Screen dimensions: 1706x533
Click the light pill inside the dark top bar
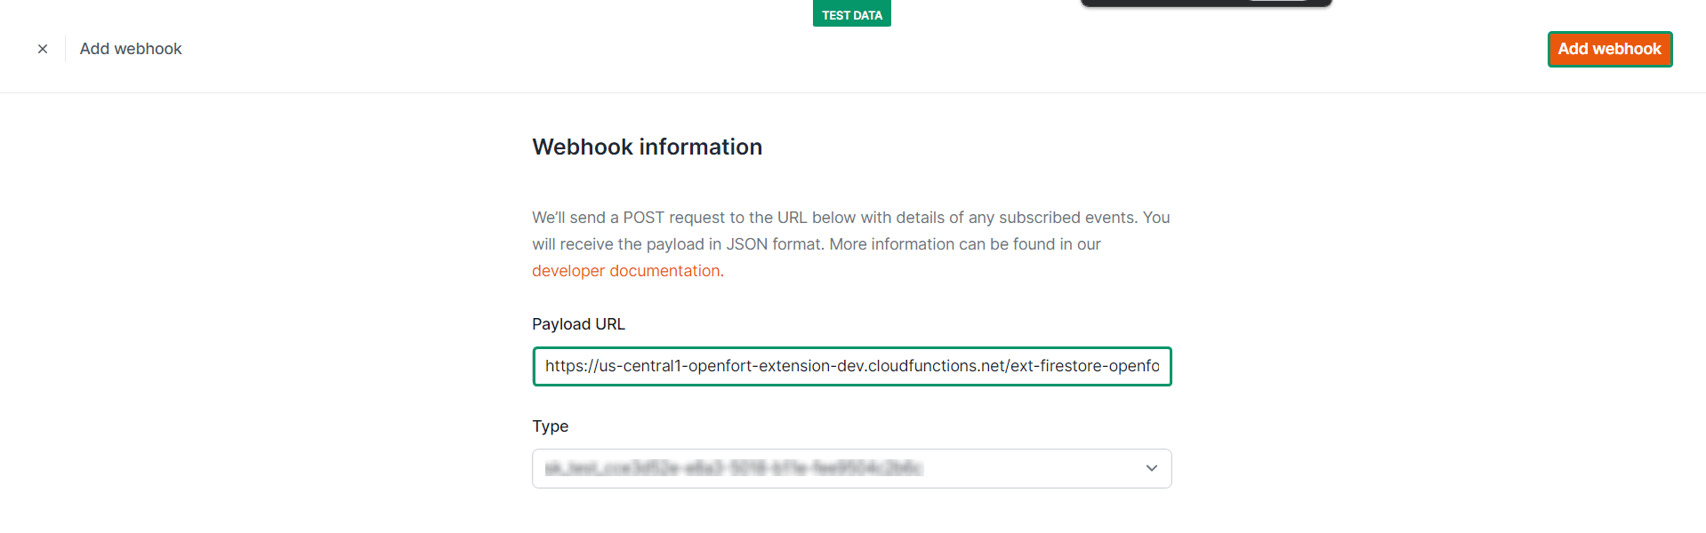click(x=1277, y=1)
